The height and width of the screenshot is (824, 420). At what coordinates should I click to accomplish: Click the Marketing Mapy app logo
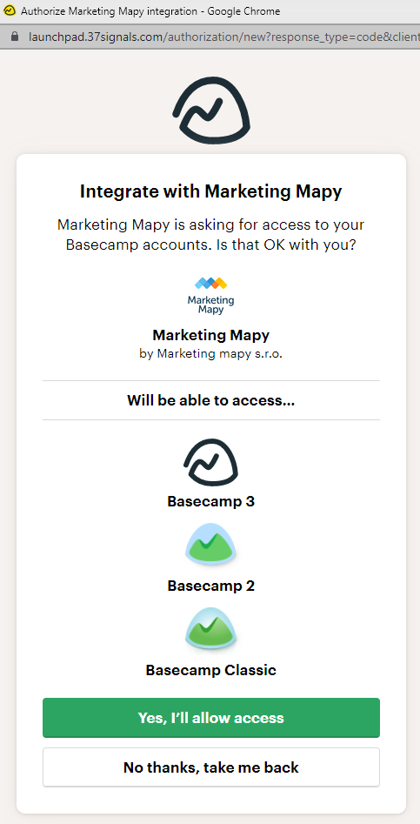pyautogui.click(x=210, y=296)
